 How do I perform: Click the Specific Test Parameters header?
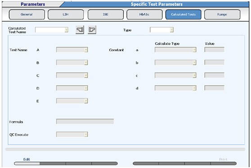[157, 4]
